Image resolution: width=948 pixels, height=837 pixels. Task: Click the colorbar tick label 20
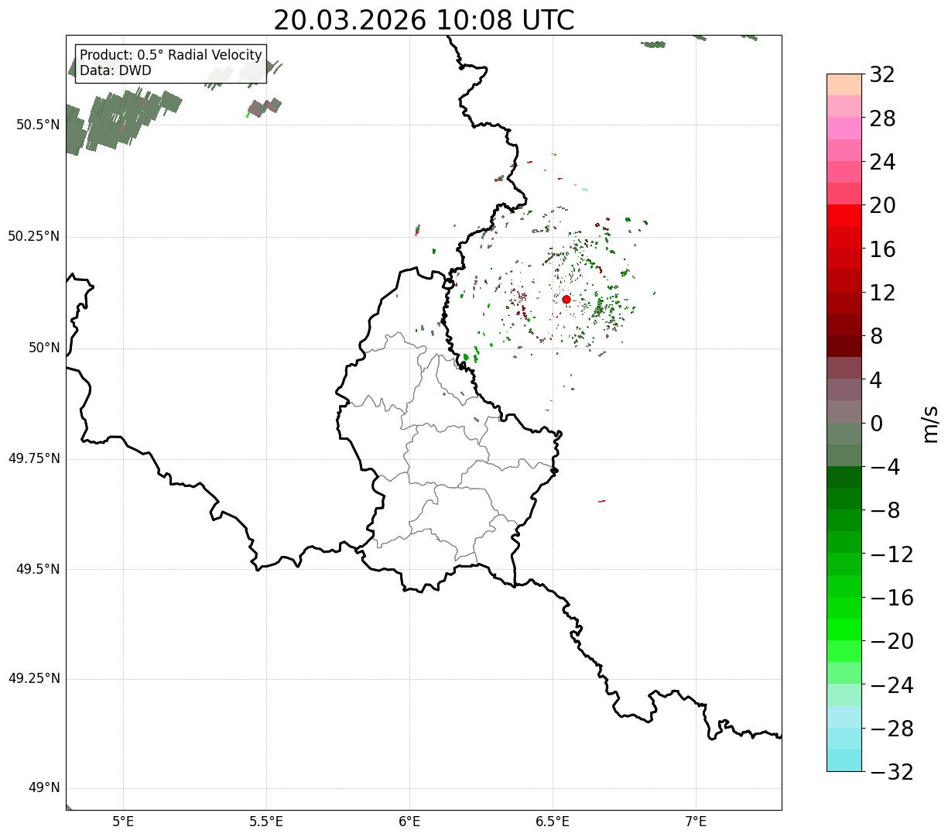click(x=882, y=206)
